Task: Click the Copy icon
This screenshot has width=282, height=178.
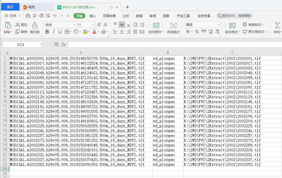Action: 17,32
